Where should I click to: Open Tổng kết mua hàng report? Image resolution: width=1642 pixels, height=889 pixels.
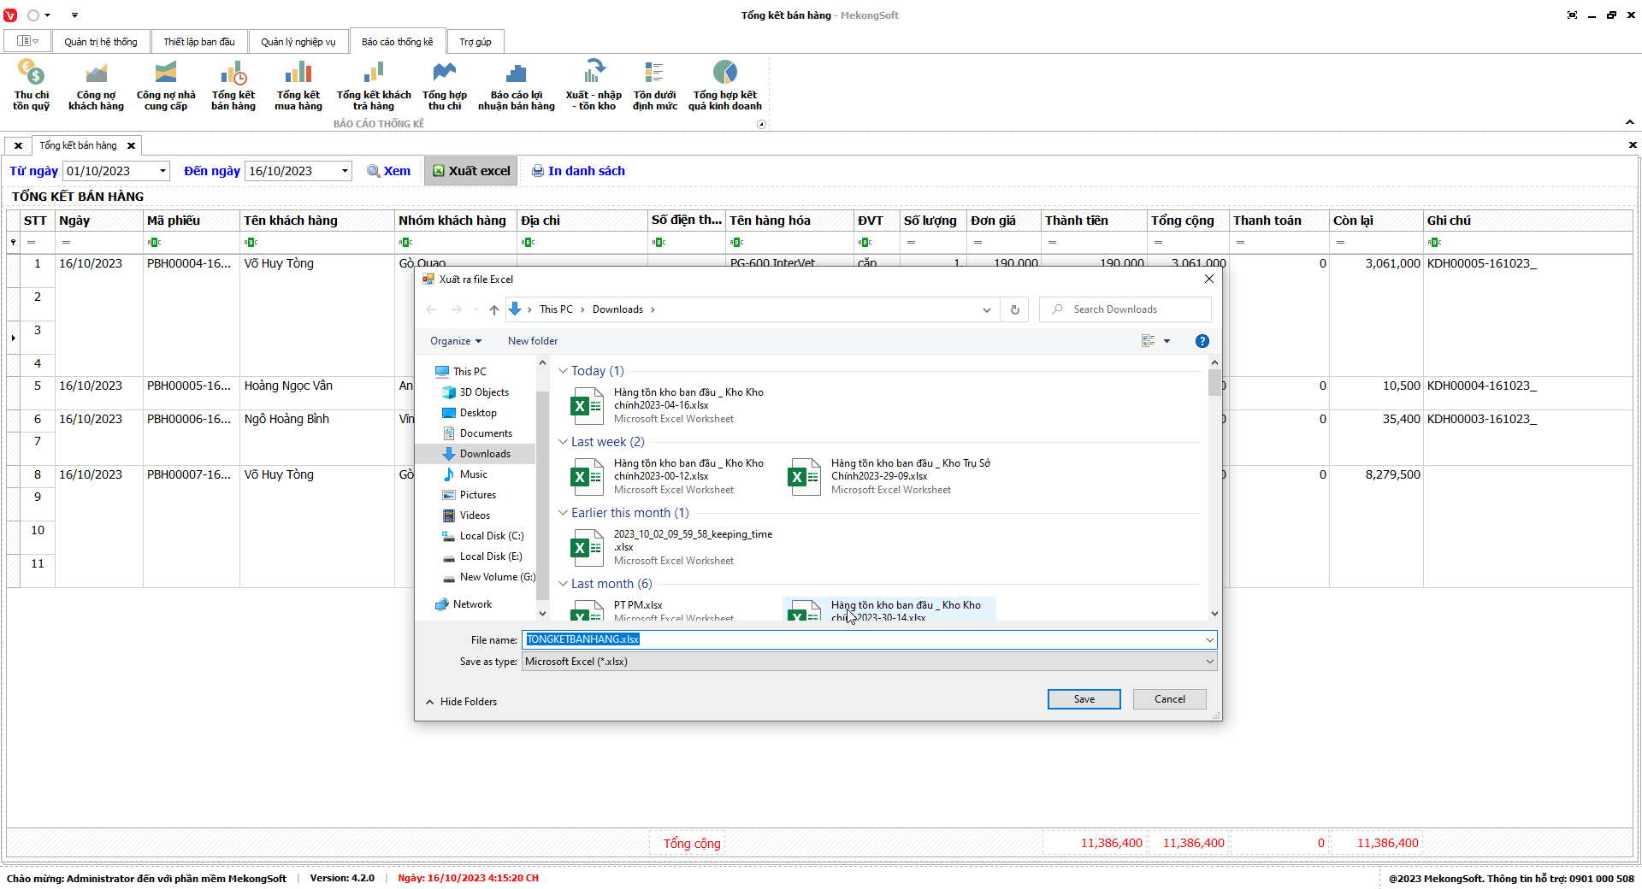click(x=298, y=85)
